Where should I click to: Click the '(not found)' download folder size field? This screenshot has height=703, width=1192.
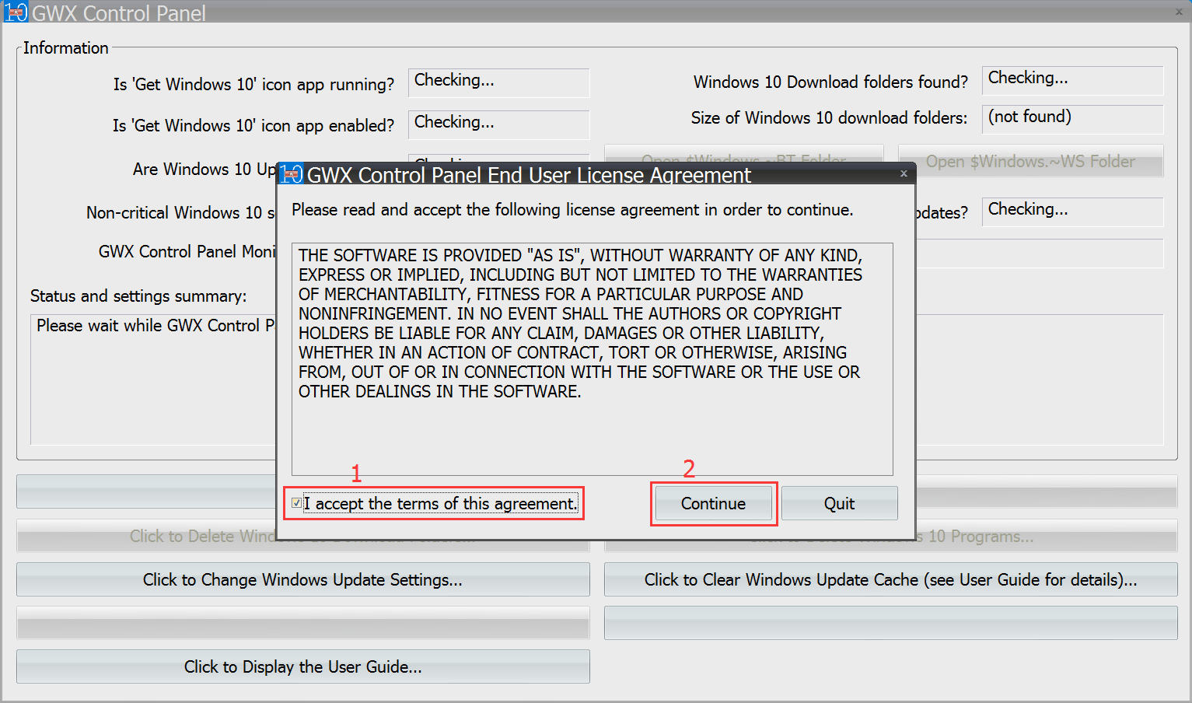1072,119
